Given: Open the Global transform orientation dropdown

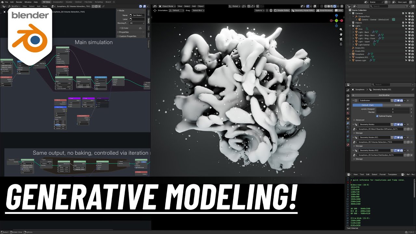Looking at the screenshot, I should (x=235, y=6).
